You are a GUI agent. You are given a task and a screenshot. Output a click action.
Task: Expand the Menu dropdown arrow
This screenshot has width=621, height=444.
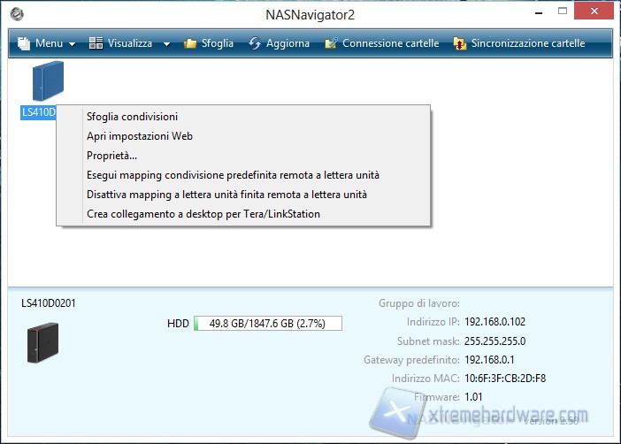(x=72, y=44)
